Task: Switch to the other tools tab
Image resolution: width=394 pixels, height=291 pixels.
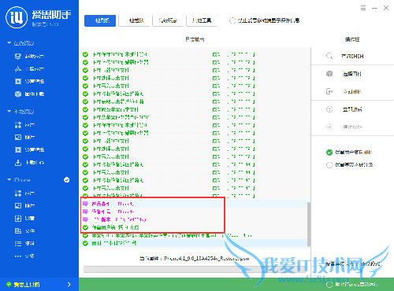Action: tap(202, 20)
